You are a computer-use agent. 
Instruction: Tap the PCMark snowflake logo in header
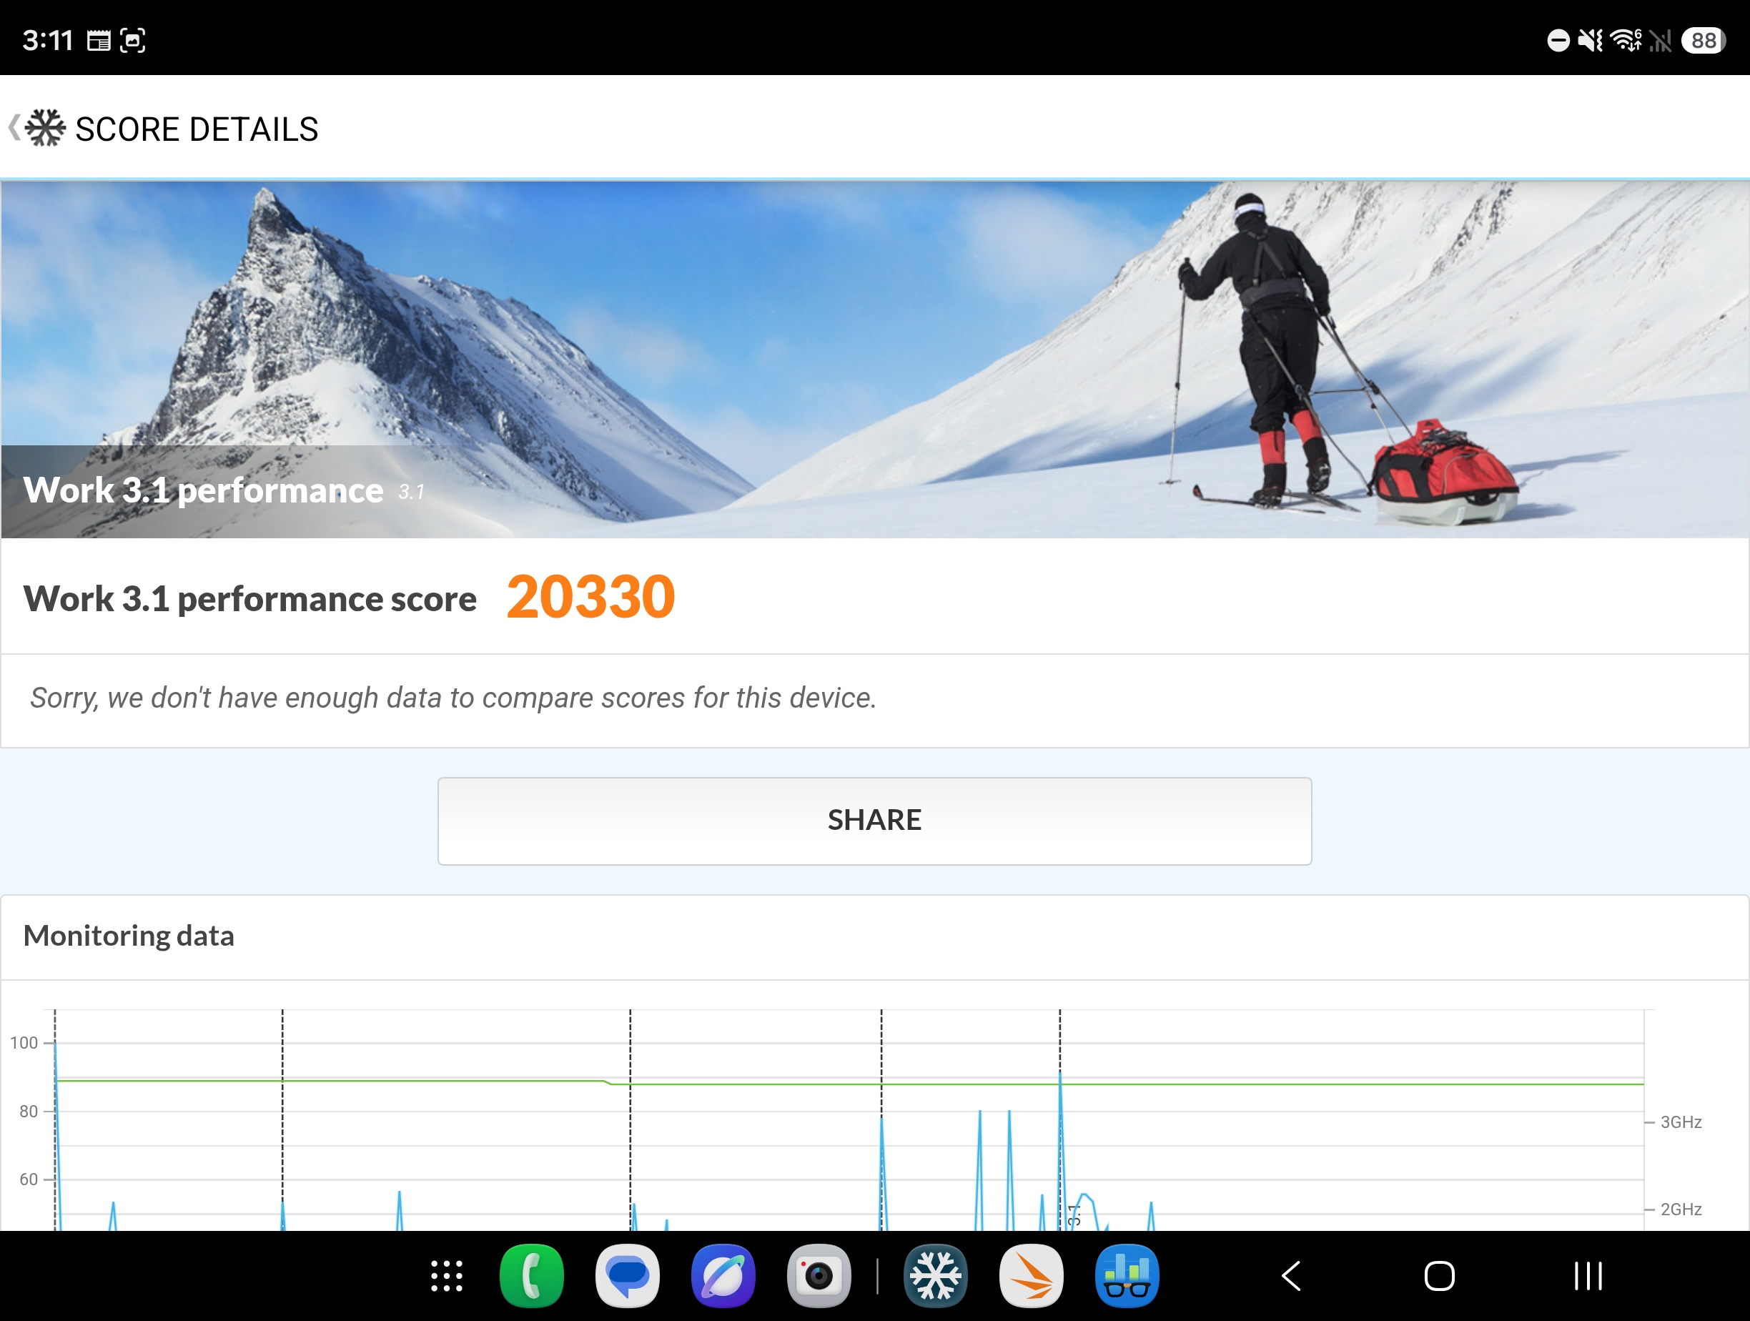pyautogui.click(x=45, y=128)
